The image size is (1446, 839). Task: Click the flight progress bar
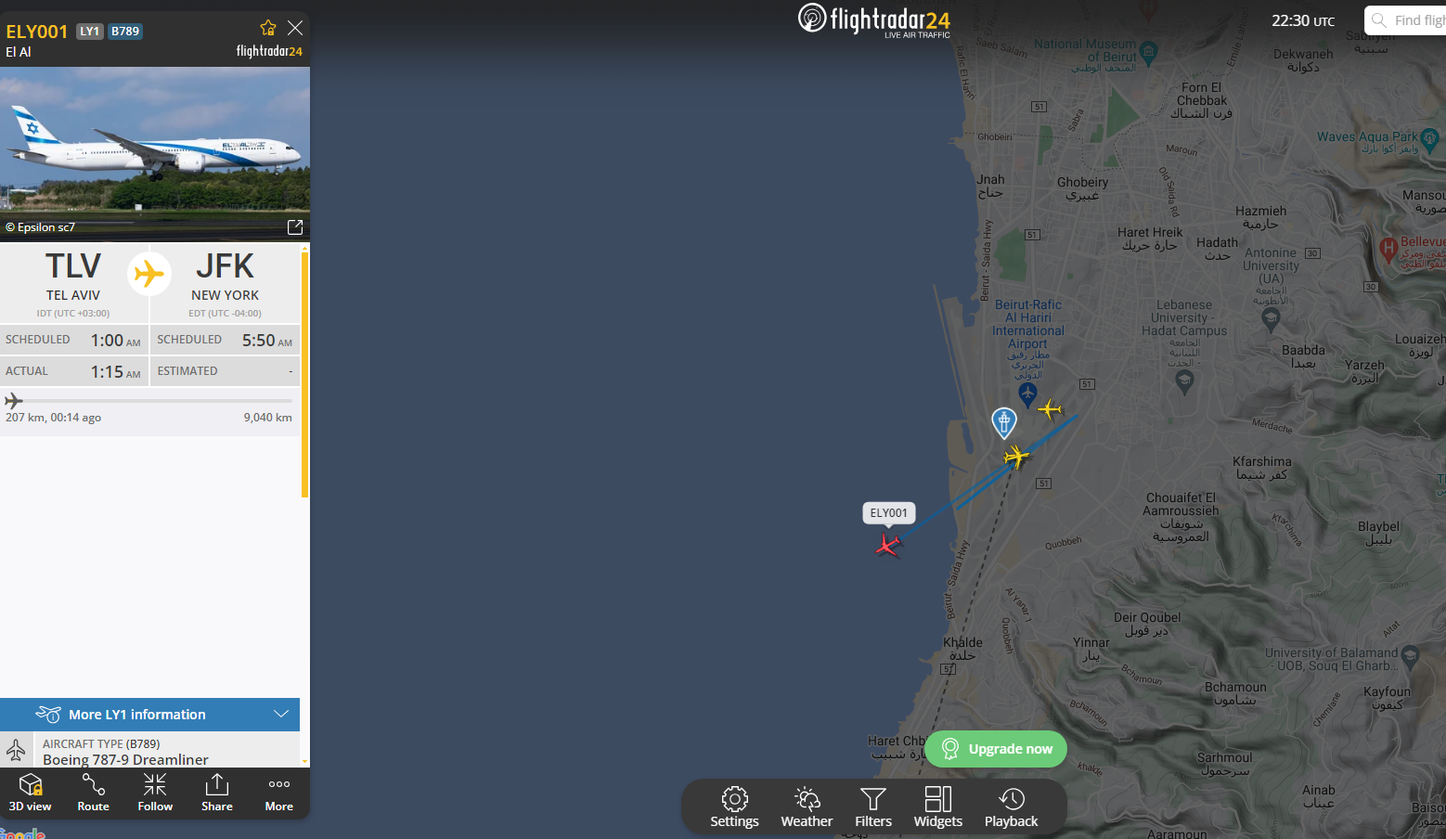148,401
